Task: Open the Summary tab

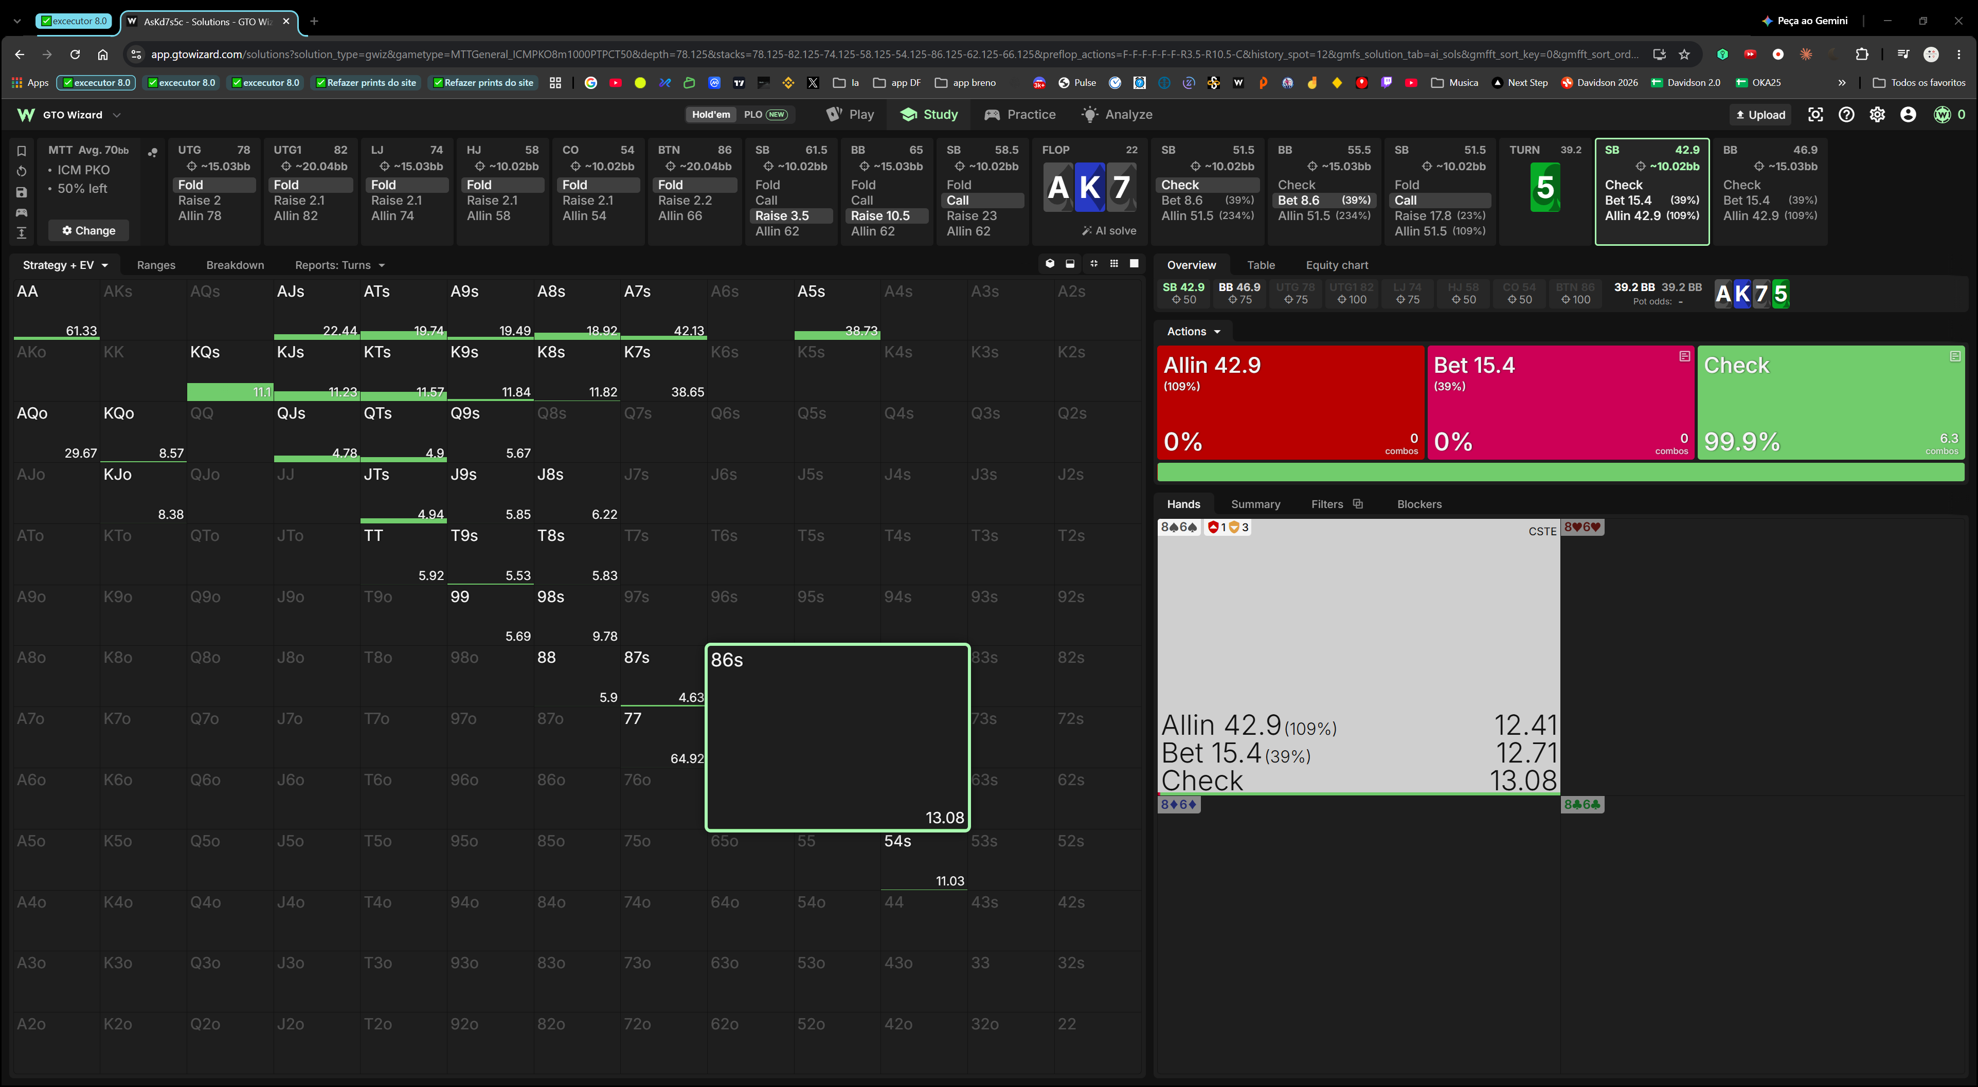Action: pos(1255,503)
